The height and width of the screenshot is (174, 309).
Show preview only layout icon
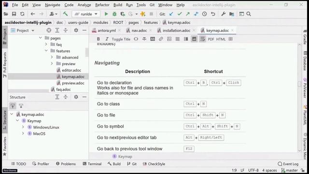coord(194,39)
